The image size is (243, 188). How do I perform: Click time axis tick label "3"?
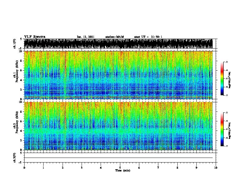click(x=82, y=167)
